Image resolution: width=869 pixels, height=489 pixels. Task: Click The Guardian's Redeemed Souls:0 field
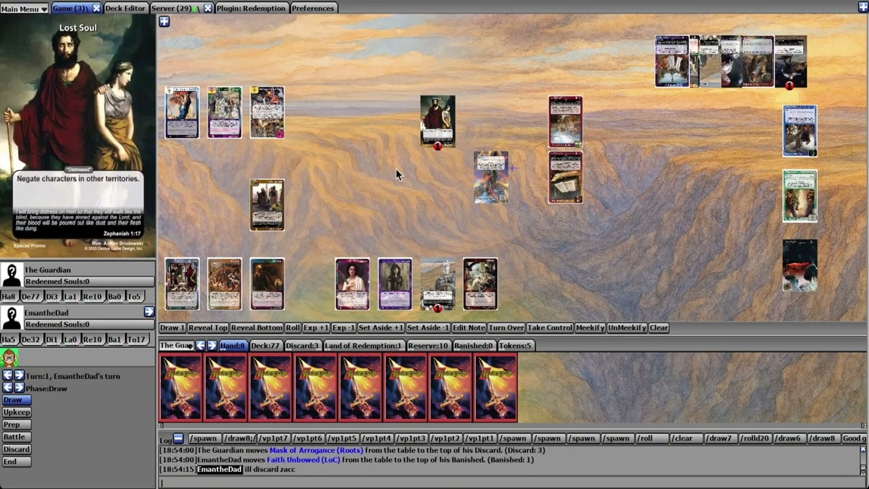pyautogui.click(x=89, y=281)
